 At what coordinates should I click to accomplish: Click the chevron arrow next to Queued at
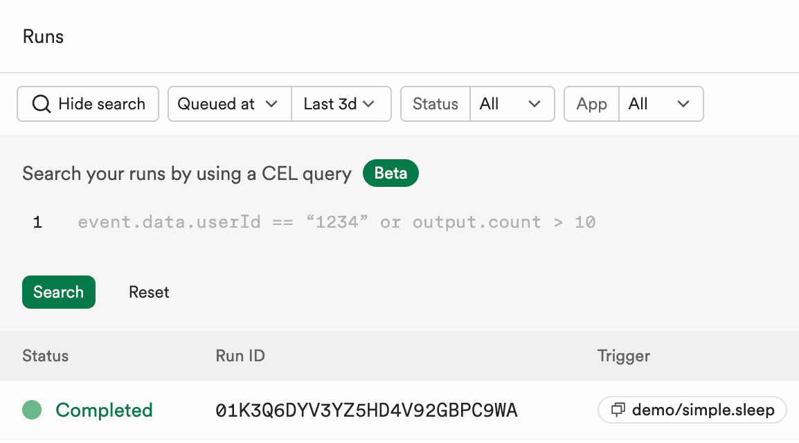click(271, 104)
